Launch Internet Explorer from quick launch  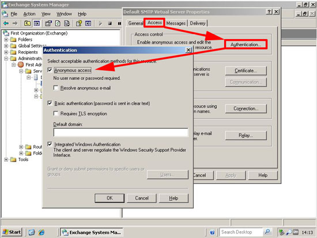click(41, 232)
